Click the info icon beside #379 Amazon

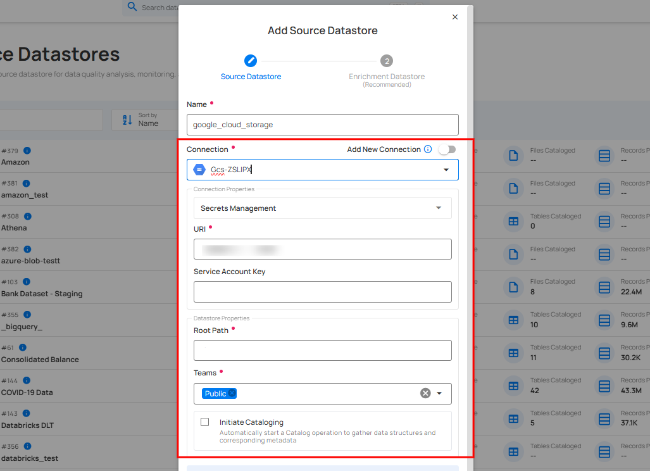26,151
